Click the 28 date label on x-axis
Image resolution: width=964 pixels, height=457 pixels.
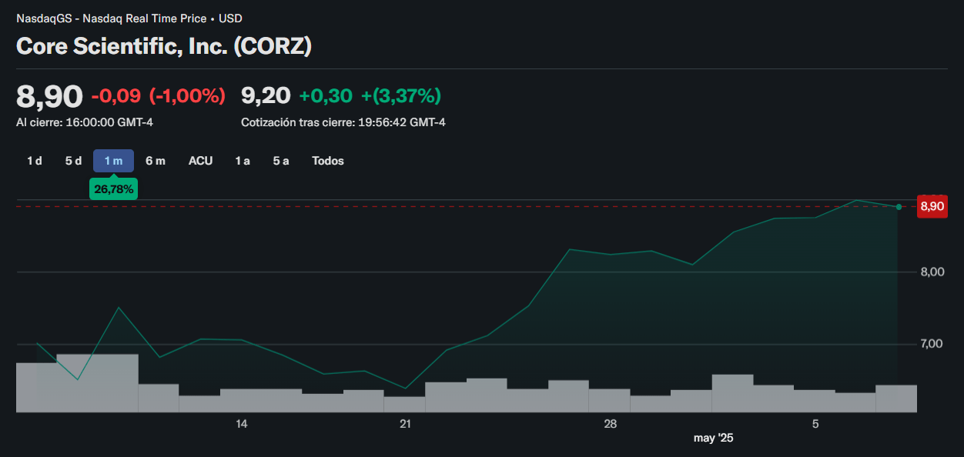(611, 424)
